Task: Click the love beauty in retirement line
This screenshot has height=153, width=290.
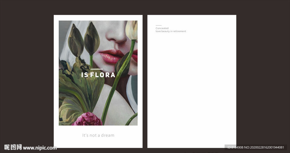Action: [171, 31]
